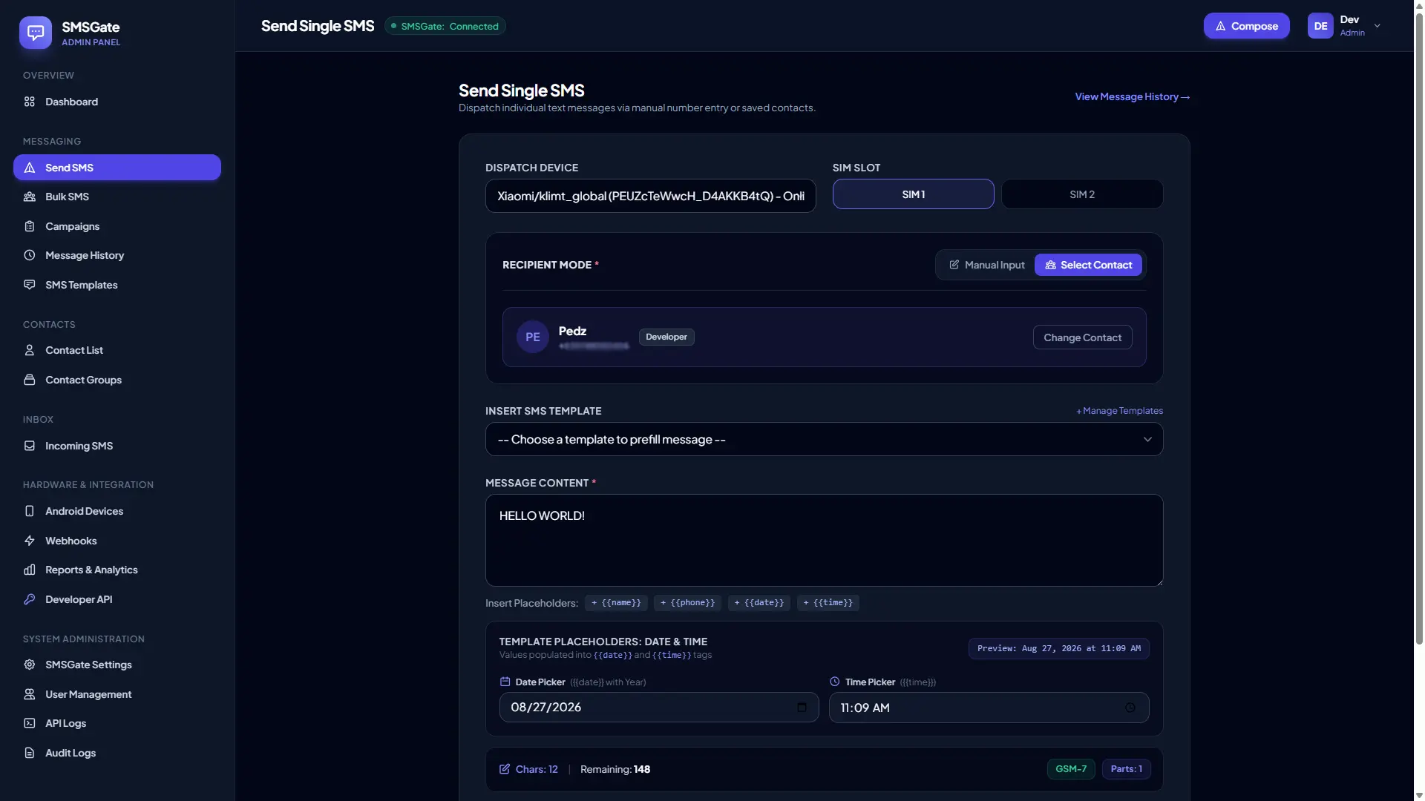
Task: Open View Message History link
Action: 1132,97
